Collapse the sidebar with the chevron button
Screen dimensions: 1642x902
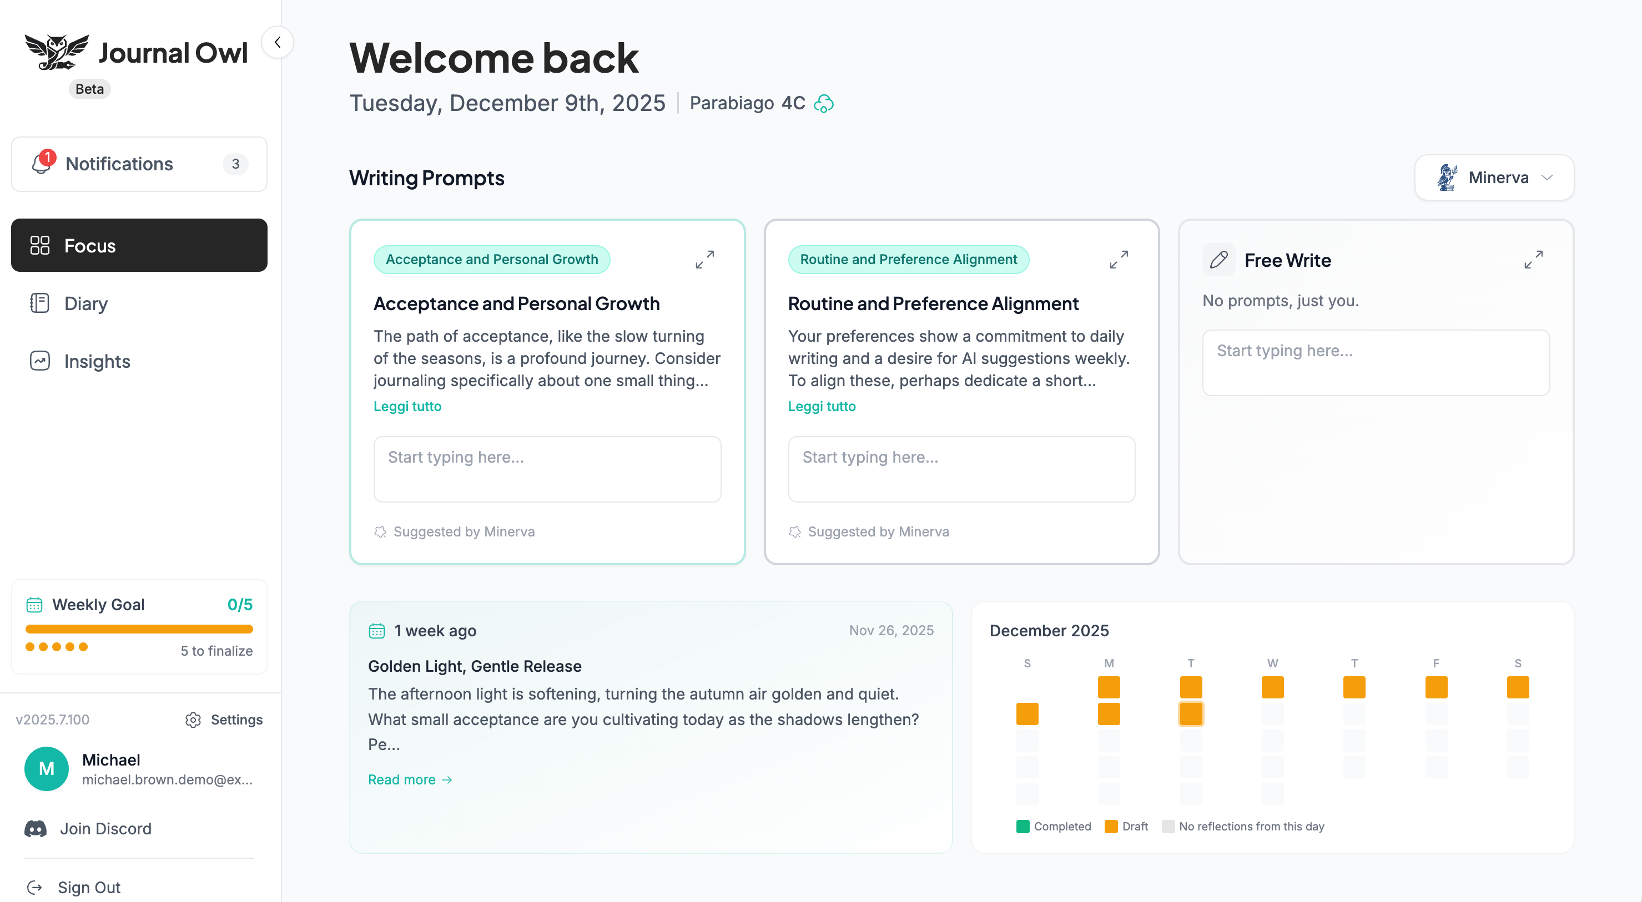pyautogui.click(x=278, y=42)
